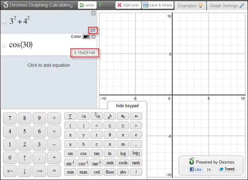This screenshot has width=248, height=180.
Task: Tap the e constant key
Action: pos(136,135)
